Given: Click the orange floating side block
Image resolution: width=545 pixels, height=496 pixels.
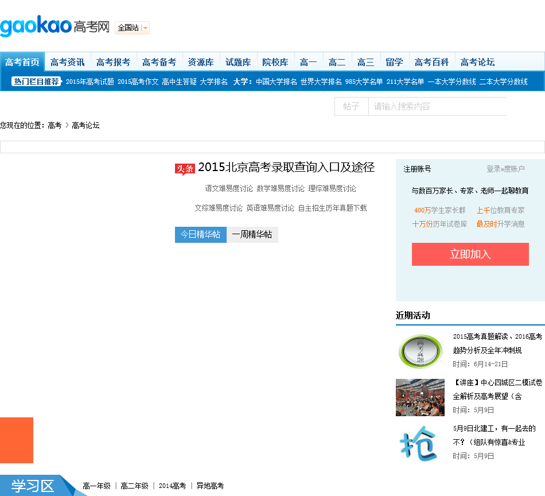Looking at the screenshot, I should click(x=17, y=440).
